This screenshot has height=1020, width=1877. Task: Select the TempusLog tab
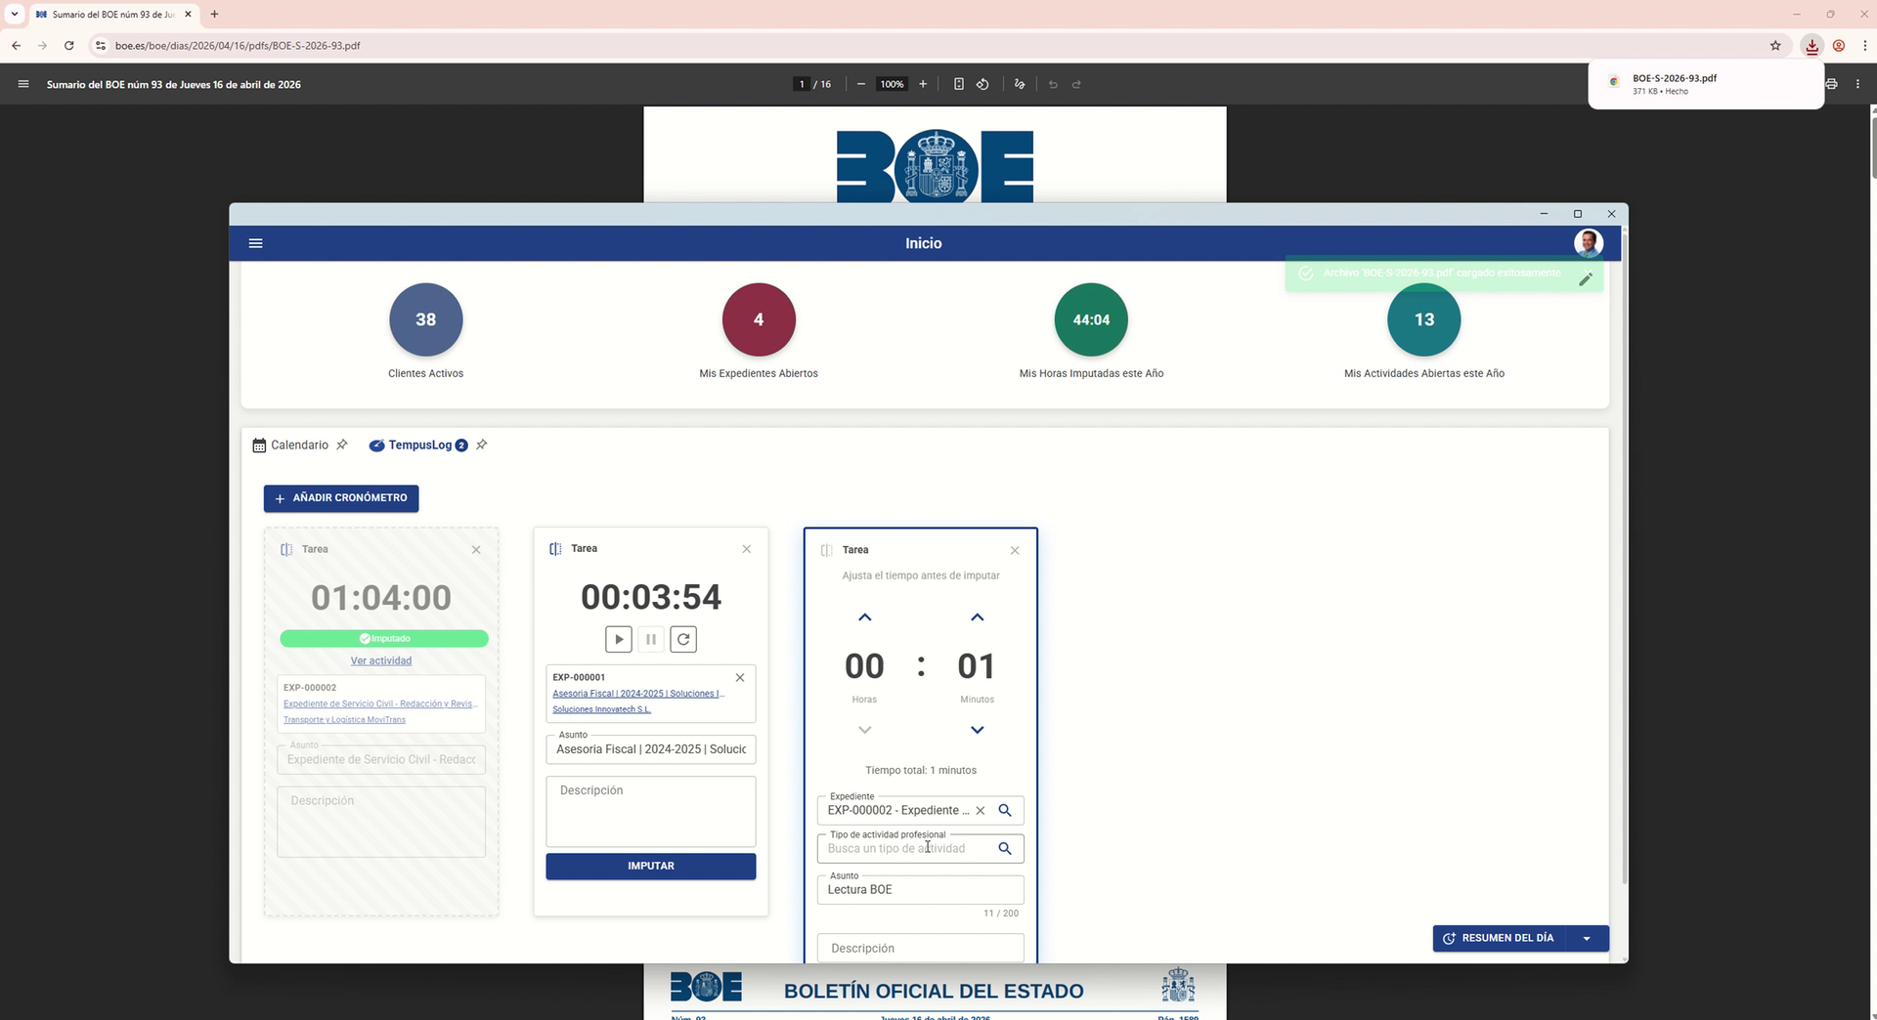(419, 445)
